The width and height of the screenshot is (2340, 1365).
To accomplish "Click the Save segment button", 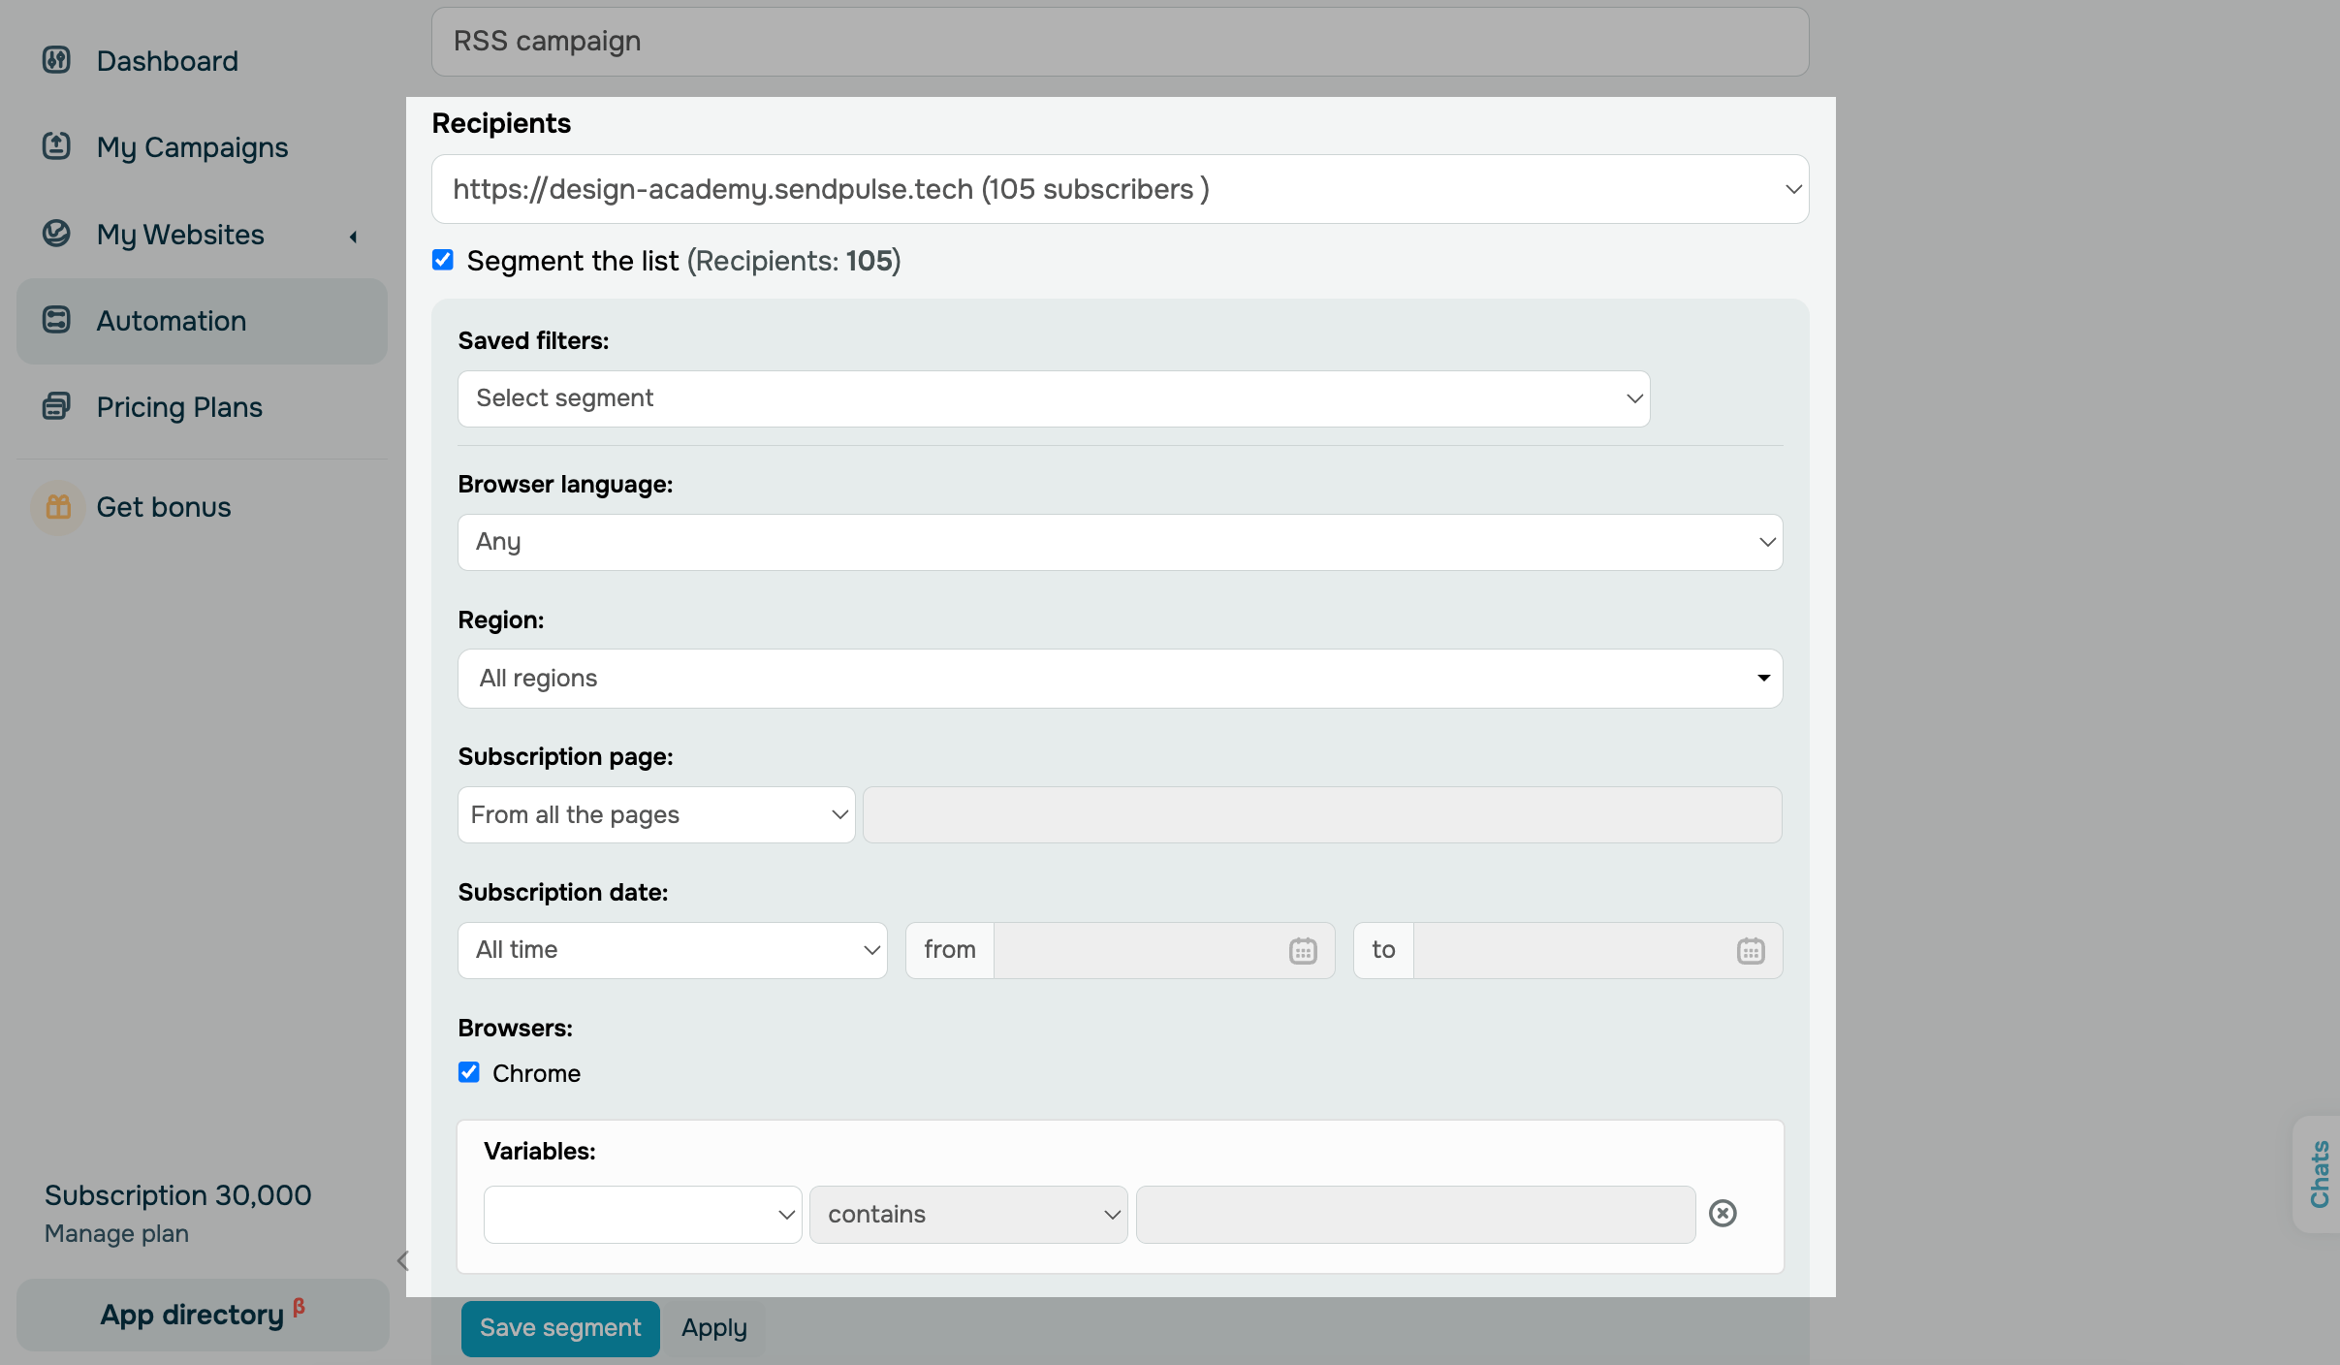I will (x=559, y=1327).
